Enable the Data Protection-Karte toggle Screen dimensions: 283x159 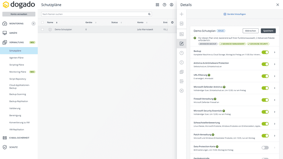point(265,148)
